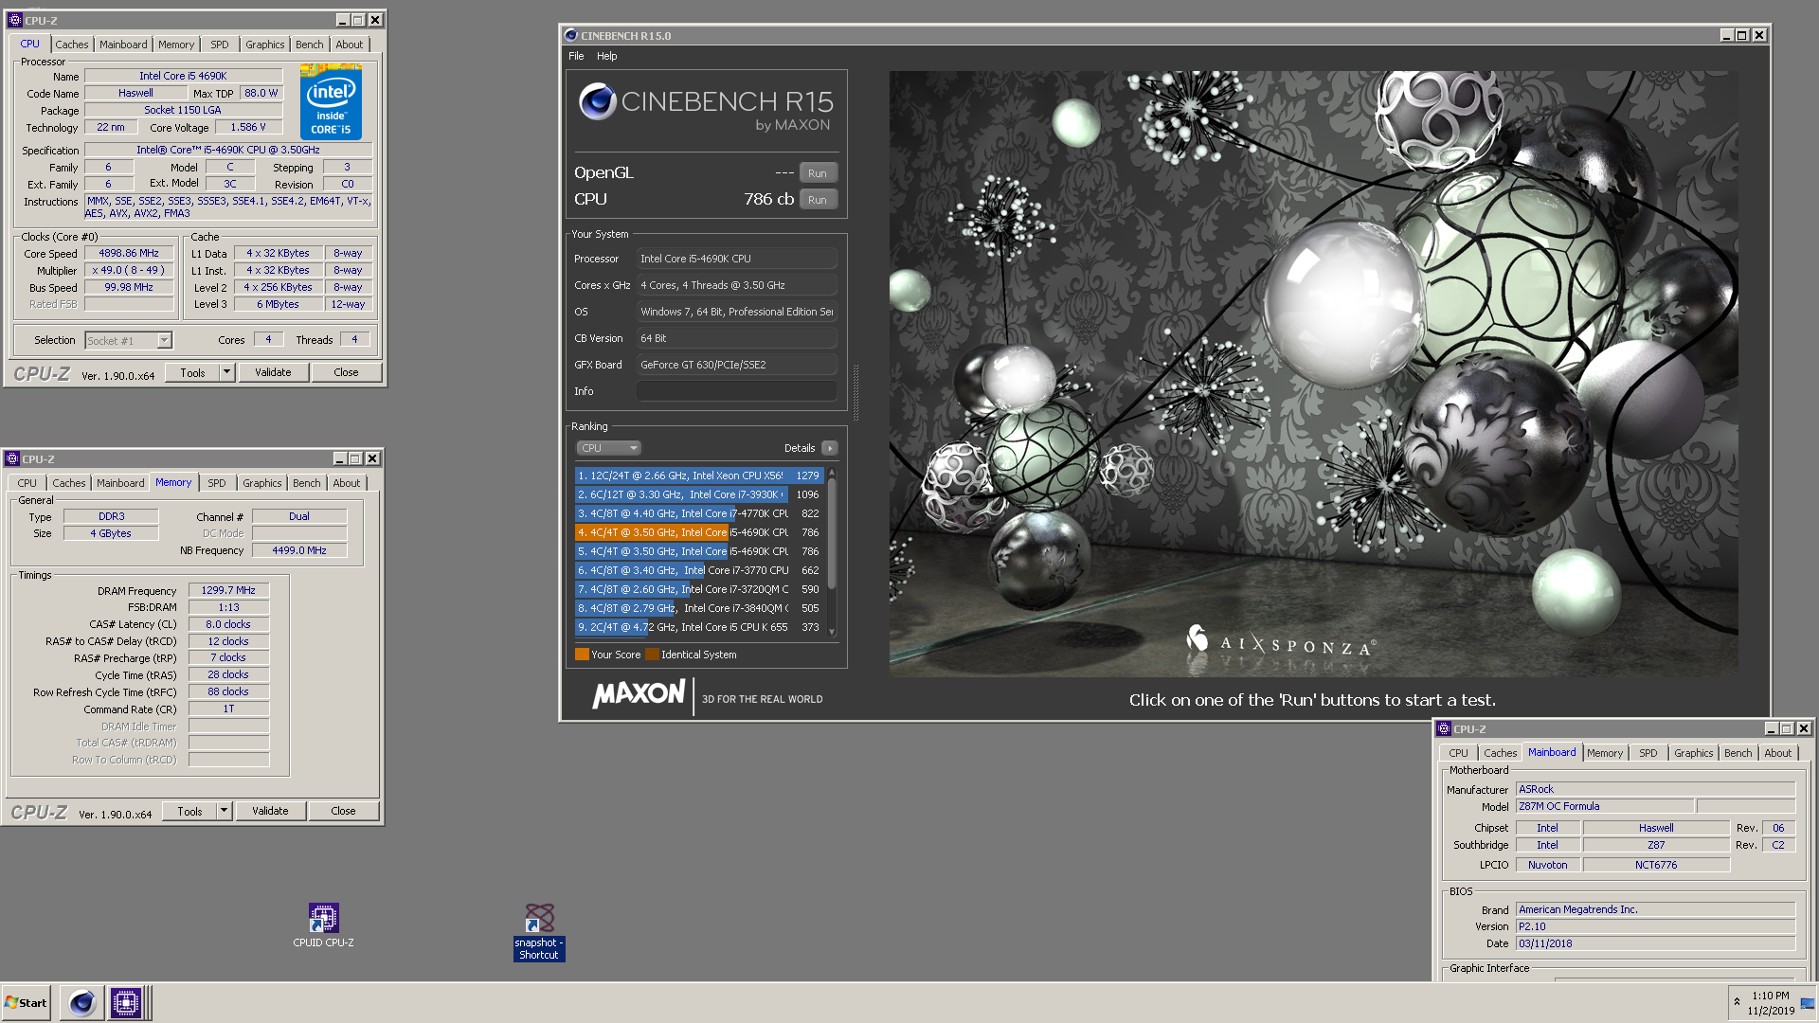Select ranking entry 1 Intel Xeon 1279
The width and height of the screenshot is (1819, 1023).
tap(698, 476)
